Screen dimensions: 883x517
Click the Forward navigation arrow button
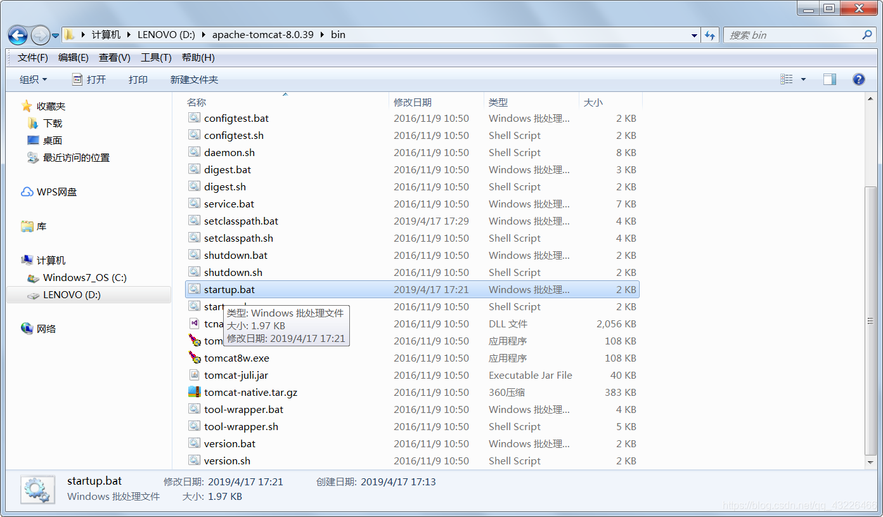point(40,35)
